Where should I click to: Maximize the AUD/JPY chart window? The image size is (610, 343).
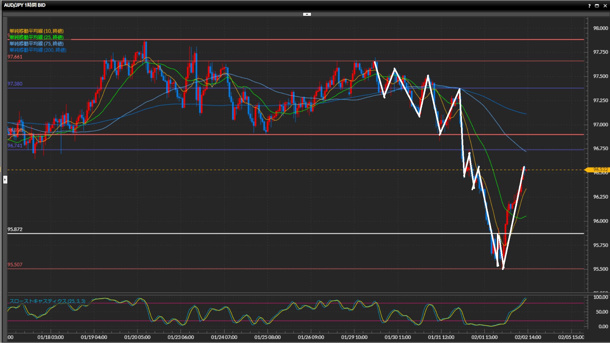[597, 6]
